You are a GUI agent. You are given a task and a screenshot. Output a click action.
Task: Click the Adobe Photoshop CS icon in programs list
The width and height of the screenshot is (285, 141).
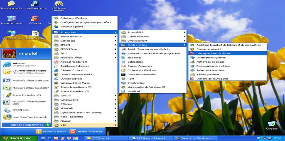(56, 91)
